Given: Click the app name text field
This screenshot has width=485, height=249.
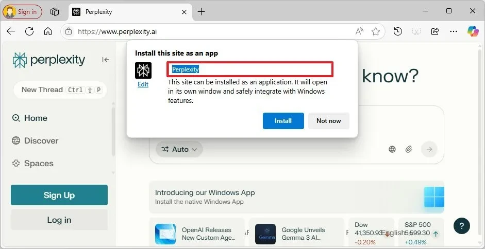Looking at the screenshot, I should 250,69.
